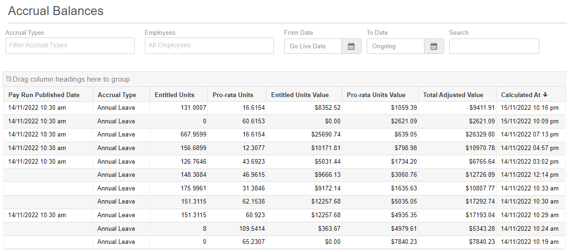The width and height of the screenshot is (567, 250).
Task: Select pro-rata units 62.1538
Action: point(254,201)
